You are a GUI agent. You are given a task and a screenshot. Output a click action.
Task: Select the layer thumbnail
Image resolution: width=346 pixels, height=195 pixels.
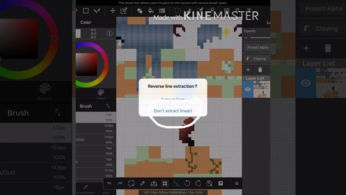tap(262, 89)
